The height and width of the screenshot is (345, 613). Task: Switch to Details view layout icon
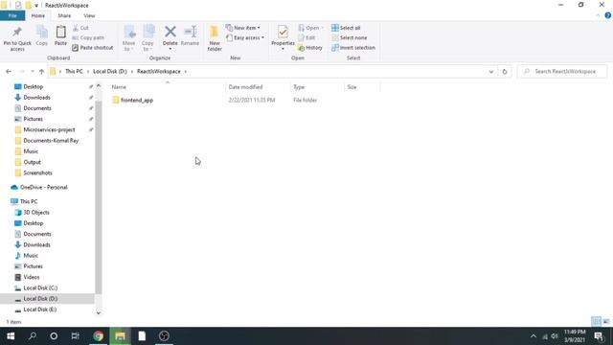coord(596,322)
